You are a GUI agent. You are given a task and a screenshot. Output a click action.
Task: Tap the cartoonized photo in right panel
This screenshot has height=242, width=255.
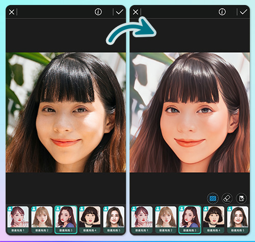[190, 113]
